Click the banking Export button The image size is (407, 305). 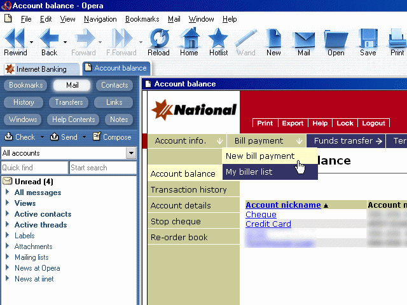293,123
